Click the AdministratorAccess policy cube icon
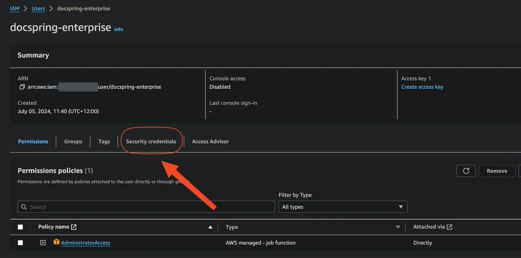Image resolution: width=521 pixels, height=258 pixels. (56, 242)
